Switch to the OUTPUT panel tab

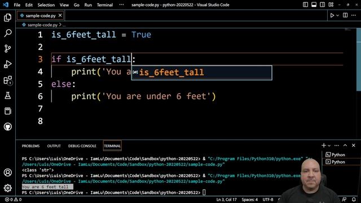tap(54, 146)
